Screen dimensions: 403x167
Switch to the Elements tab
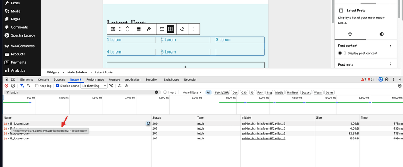26,79
